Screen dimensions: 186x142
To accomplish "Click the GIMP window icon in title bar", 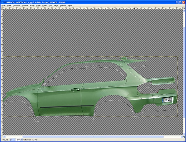I will tap(2, 2).
